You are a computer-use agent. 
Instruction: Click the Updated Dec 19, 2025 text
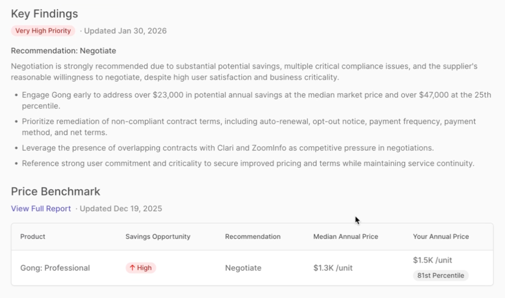[x=121, y=209]
